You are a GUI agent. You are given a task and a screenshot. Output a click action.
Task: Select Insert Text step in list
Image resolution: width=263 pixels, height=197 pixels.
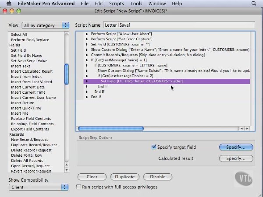[21, 66]
